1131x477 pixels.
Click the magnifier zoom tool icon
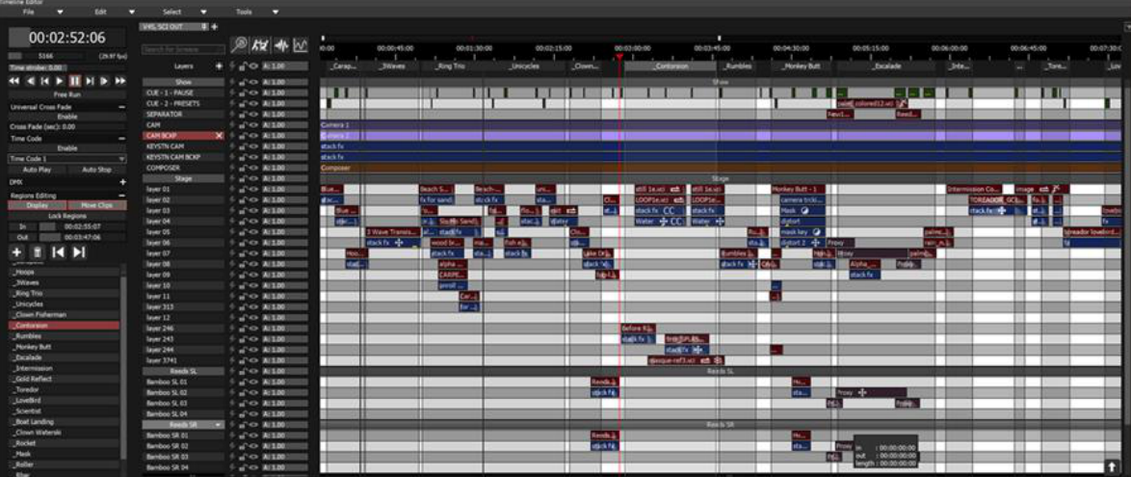(x=240, y=45)
